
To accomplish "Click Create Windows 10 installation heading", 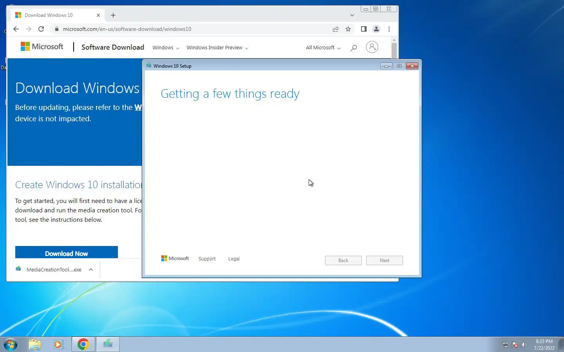I will (78, 185).
